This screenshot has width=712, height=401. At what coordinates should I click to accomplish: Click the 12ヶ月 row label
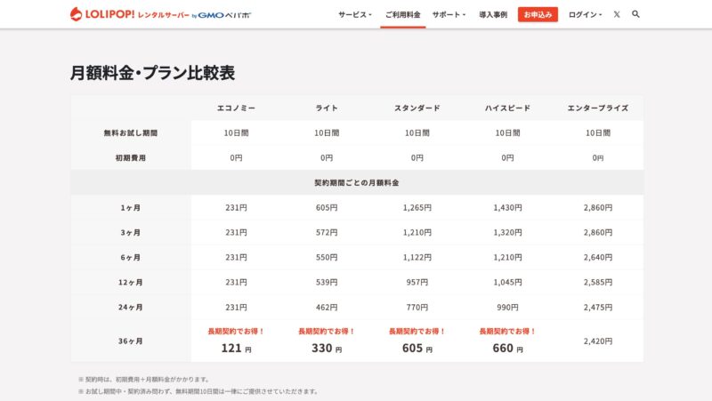(130, 282)
